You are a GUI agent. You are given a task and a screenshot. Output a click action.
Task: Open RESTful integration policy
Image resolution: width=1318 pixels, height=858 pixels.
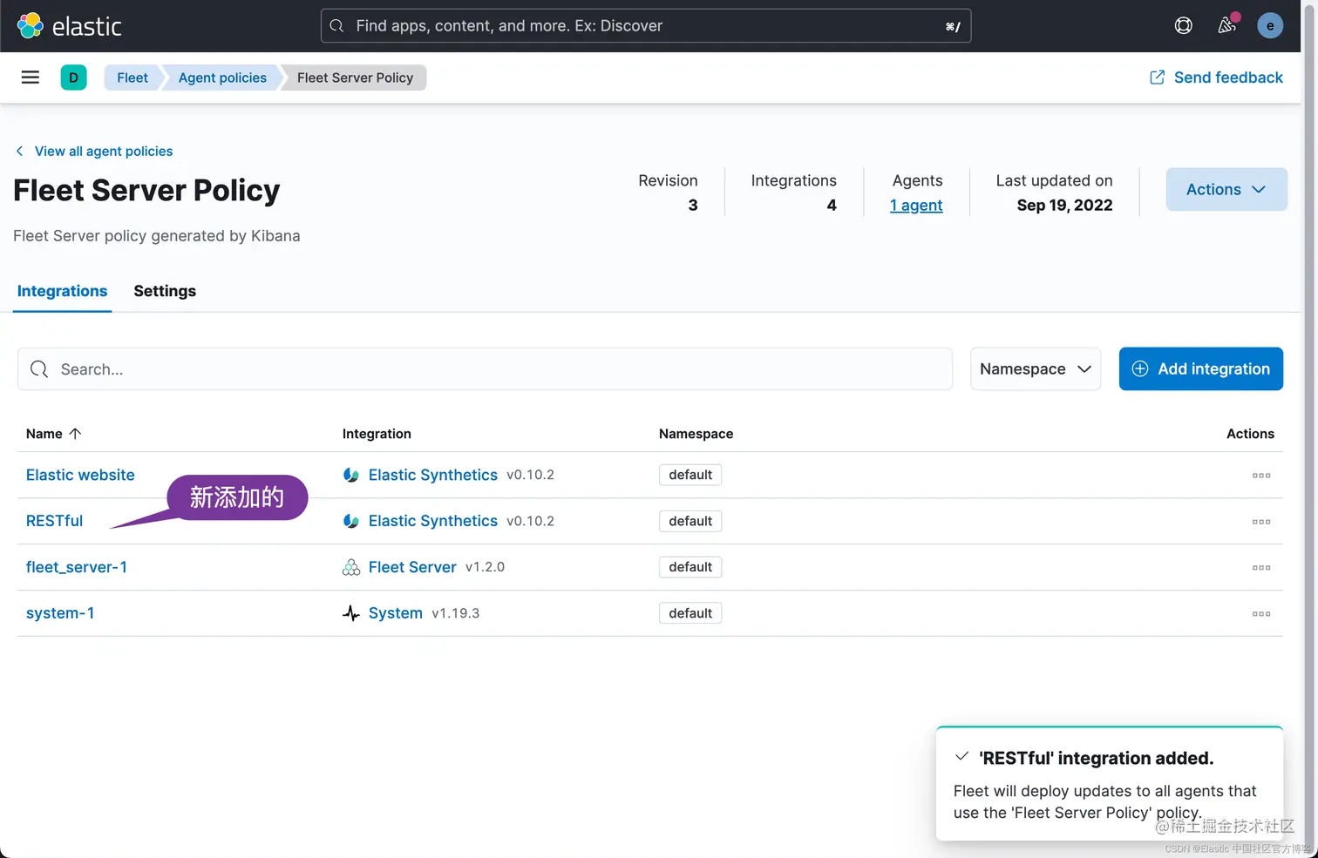(x=54, y=521)
